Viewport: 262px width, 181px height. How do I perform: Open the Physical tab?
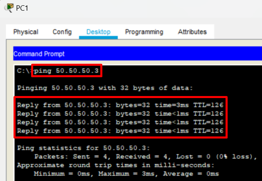(26, 32)
